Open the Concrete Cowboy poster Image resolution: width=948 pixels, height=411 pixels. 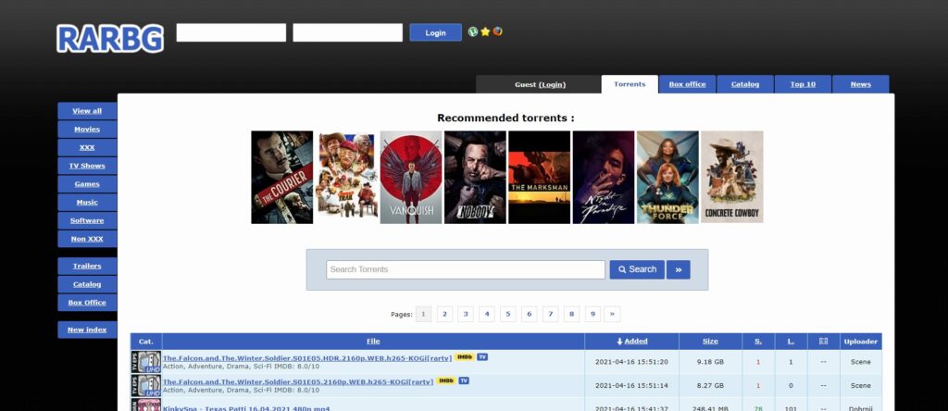[732, 177]
